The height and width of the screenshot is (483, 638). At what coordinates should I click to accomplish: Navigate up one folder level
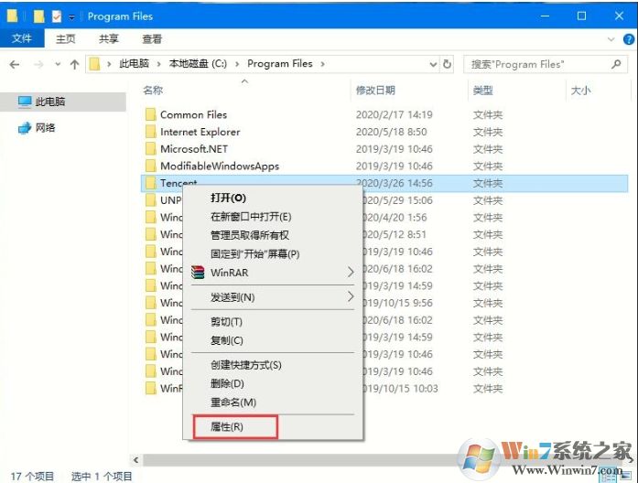click(74, 64)
